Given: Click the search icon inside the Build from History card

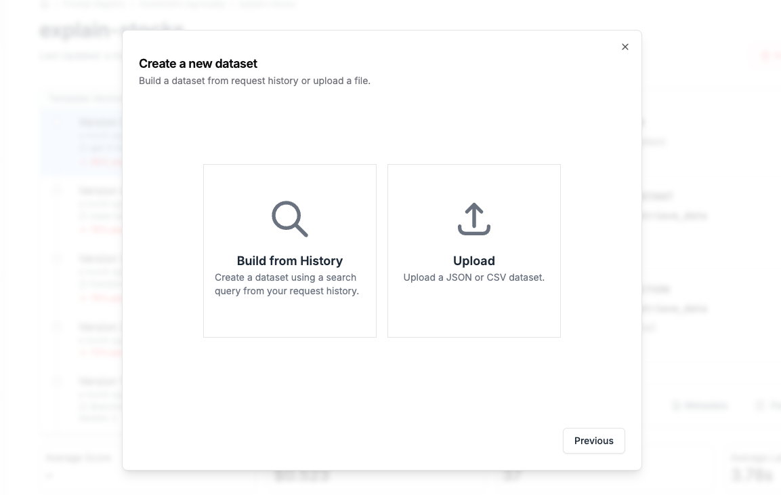Looking at the screenshot, I should click(289, 219).
